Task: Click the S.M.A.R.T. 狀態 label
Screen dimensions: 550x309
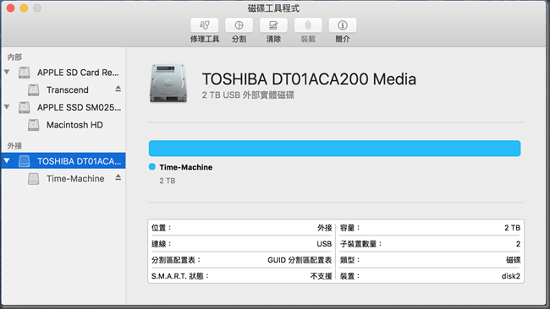Action: pyautogui.click(x=180, y=276)
